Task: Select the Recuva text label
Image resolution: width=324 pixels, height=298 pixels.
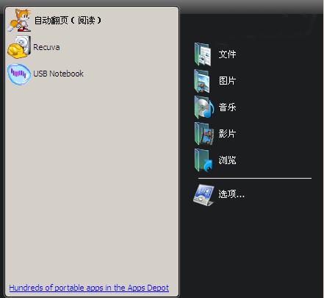Action: [46, 47]
